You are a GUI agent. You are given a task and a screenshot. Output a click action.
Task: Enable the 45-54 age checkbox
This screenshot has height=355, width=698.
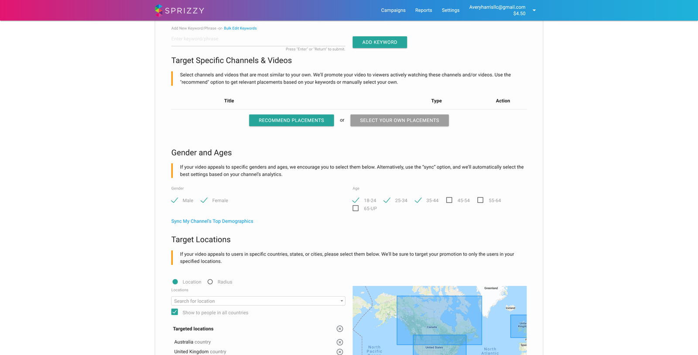pyautogui.click(x=449, y=200)
